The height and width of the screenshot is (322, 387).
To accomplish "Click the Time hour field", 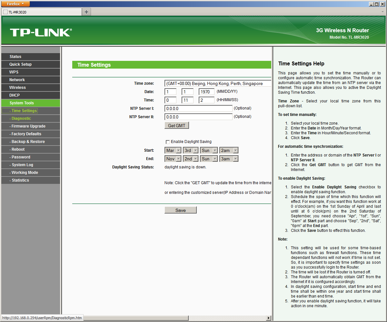I will [x=171, y=100].
